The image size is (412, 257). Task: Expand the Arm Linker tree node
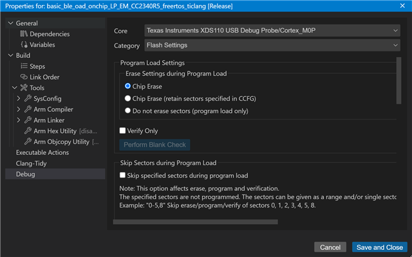pyautogui.click(x=19, y=120)
